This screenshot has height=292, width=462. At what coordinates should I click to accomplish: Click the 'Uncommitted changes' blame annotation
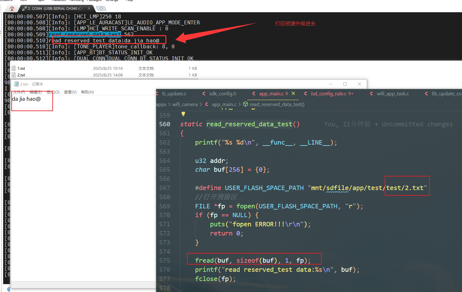pos(417,124)
